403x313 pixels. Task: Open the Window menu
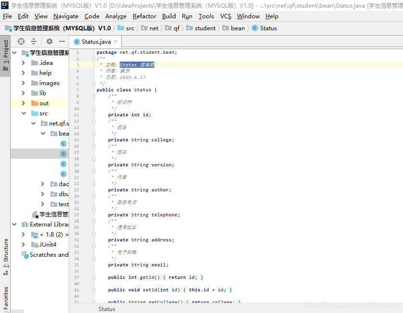pos(248,16)
